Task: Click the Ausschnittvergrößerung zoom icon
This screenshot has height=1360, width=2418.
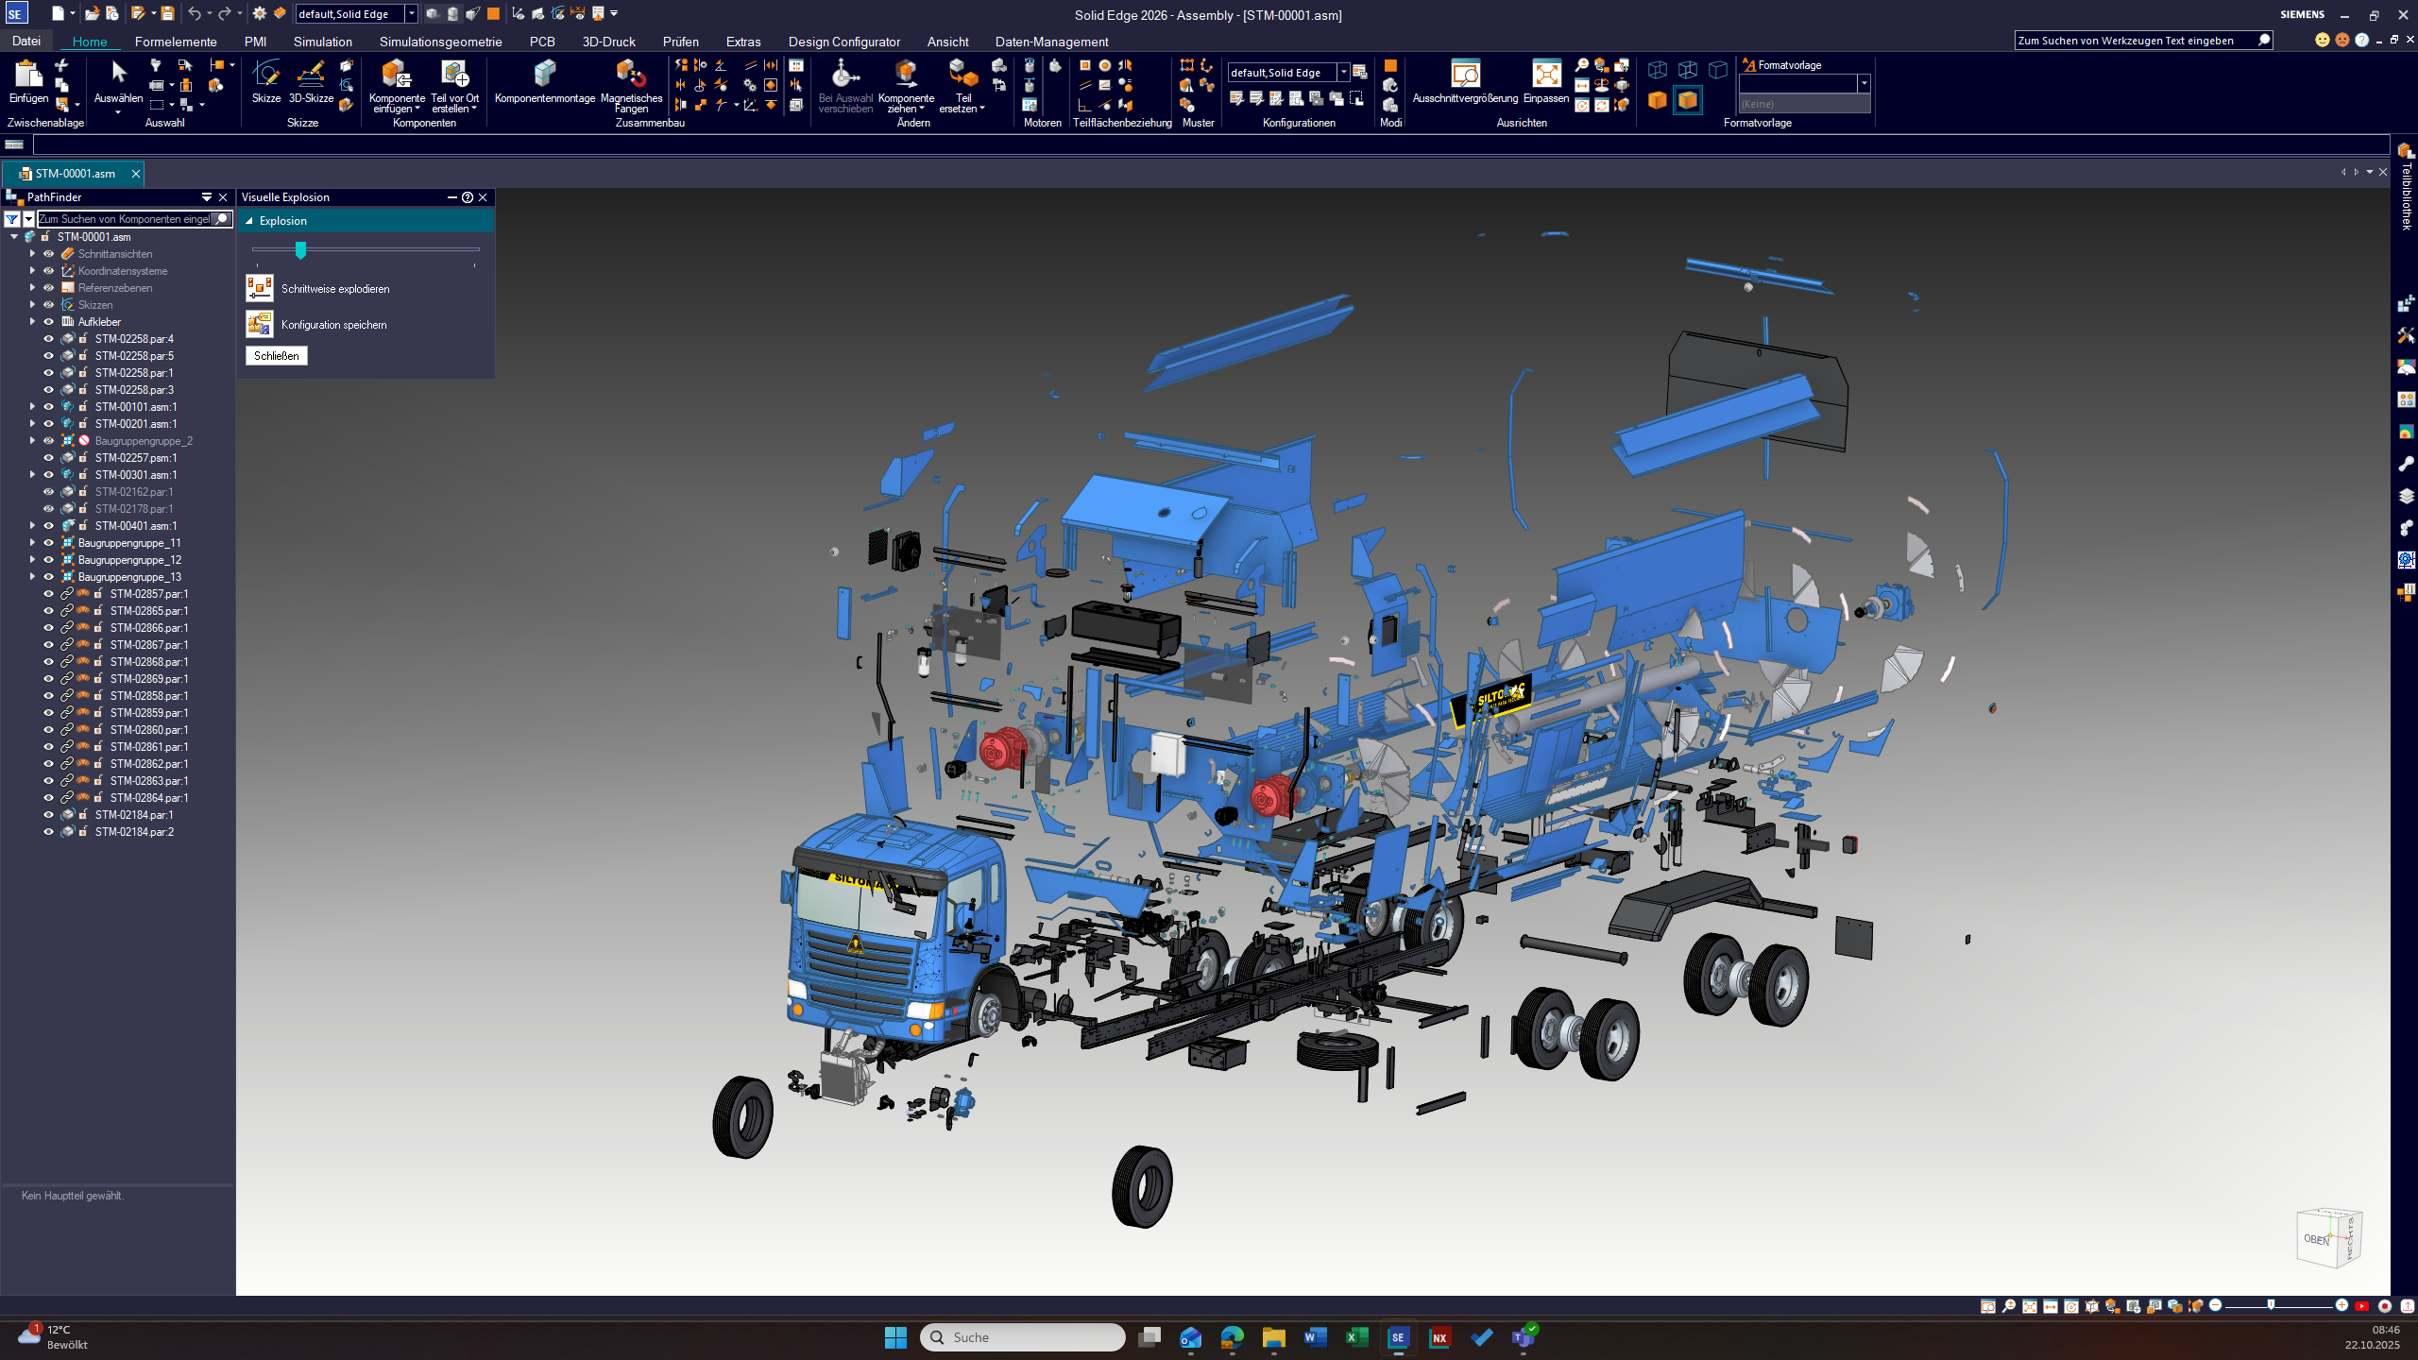Action: pos(1464,75)
